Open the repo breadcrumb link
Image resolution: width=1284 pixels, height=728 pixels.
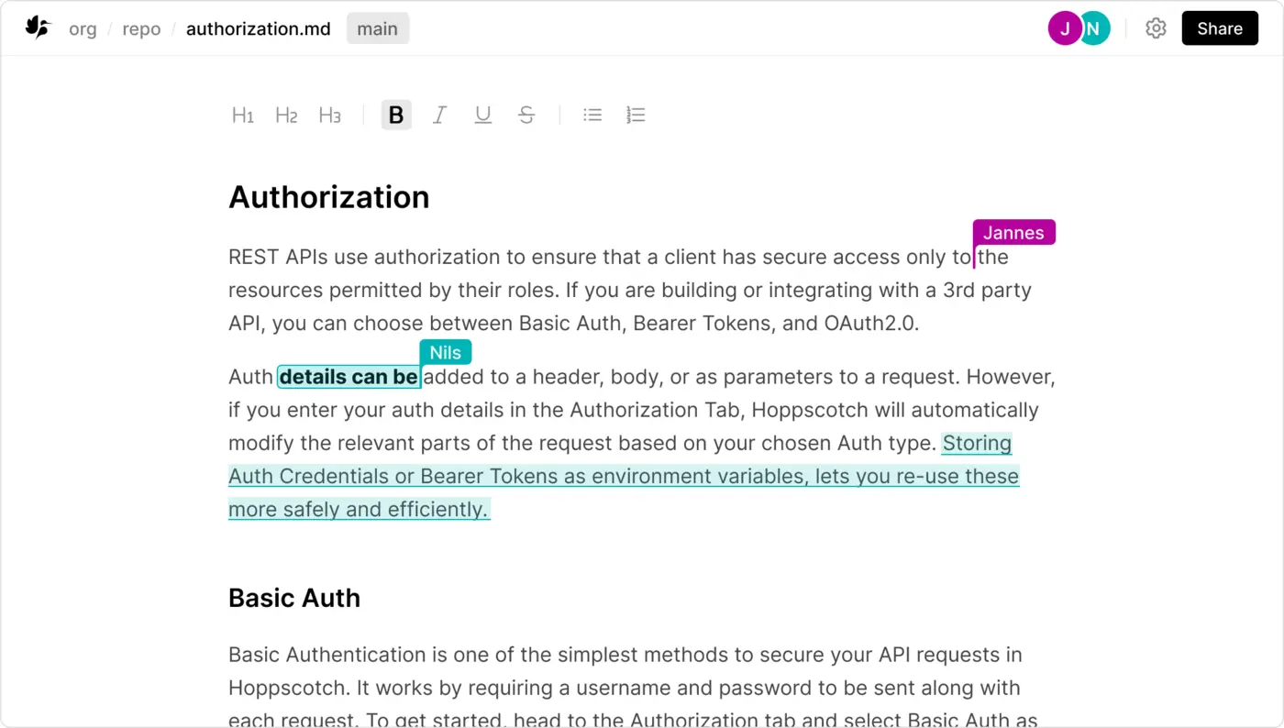click(x=141, y=28)
